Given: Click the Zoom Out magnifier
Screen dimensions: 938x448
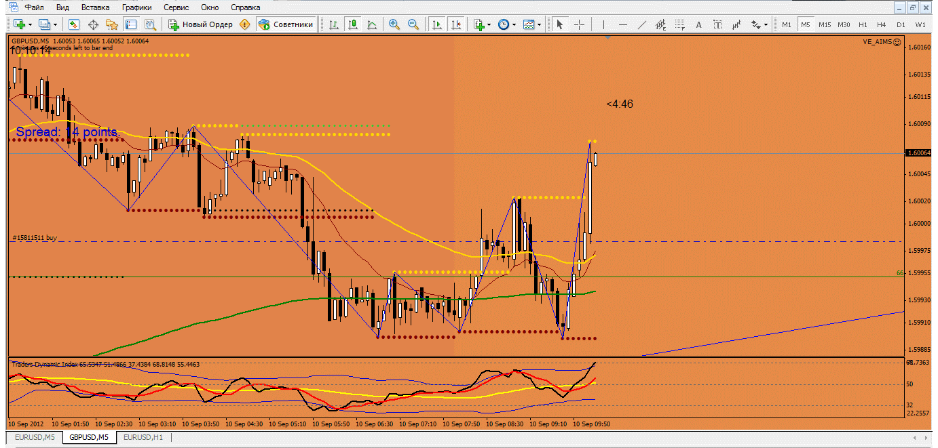Looking at the screenshot, I should 413,24.
